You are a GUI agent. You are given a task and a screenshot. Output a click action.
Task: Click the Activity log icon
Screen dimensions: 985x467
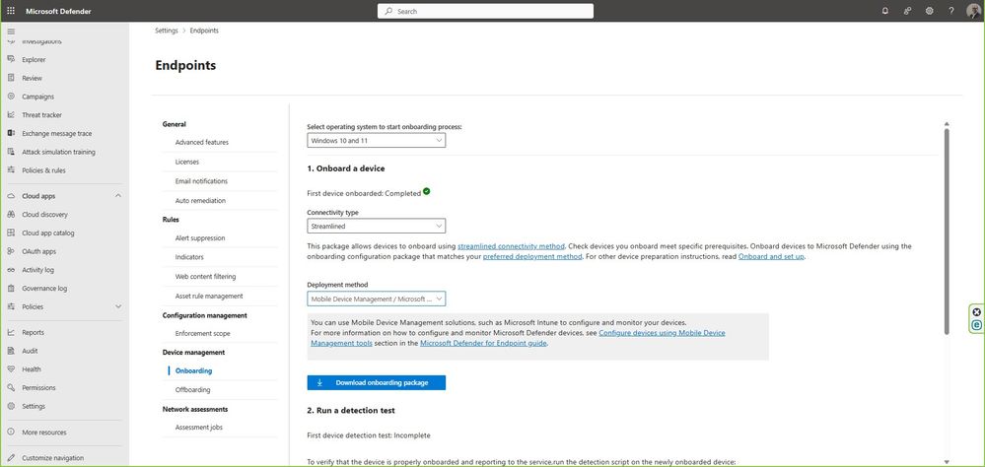click(11, 270)
